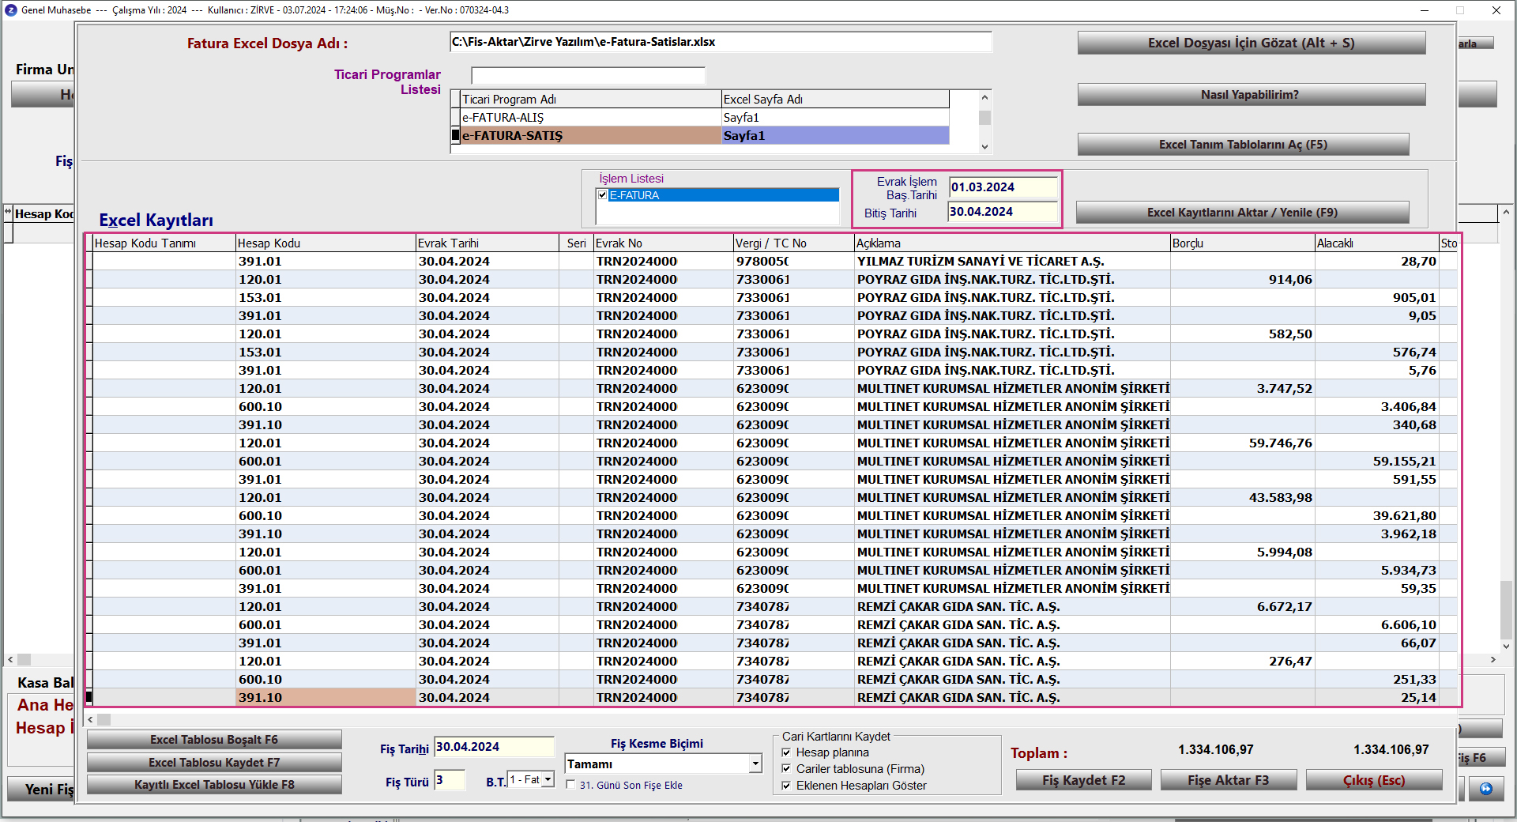The height and width of the screenshot is (822, 1517).
Task: Click Excel Kayıtlarını Aktar / Yenile button
Action: (x=1242, y=213)
